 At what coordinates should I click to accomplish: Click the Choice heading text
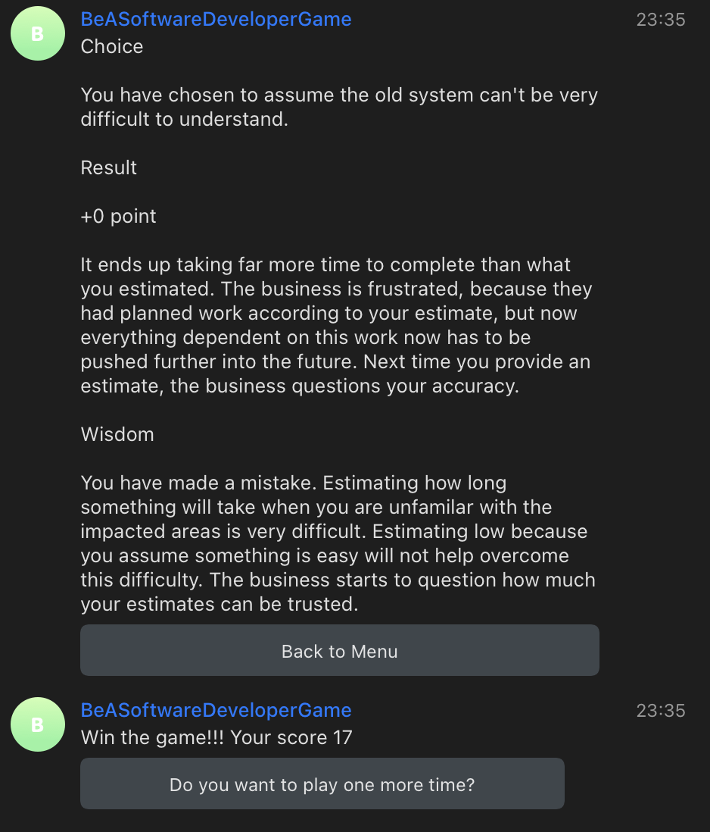click(x=112, y=46)
